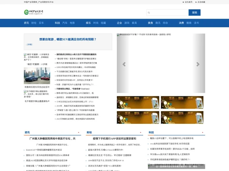This screenshot has width=229, height=171.
Task: Open article 科普：折叠手机为什么能折叠
Action: 75,85
